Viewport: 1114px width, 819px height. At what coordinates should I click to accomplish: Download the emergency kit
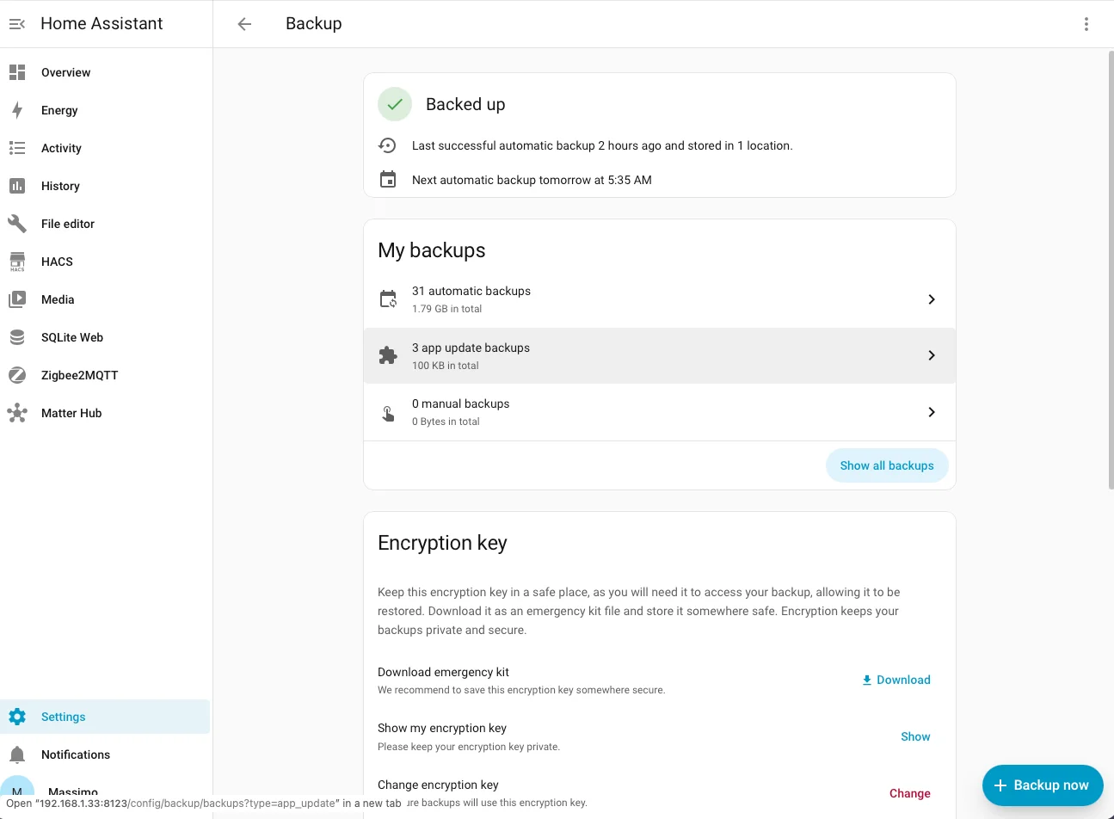(x=896, y=680)
